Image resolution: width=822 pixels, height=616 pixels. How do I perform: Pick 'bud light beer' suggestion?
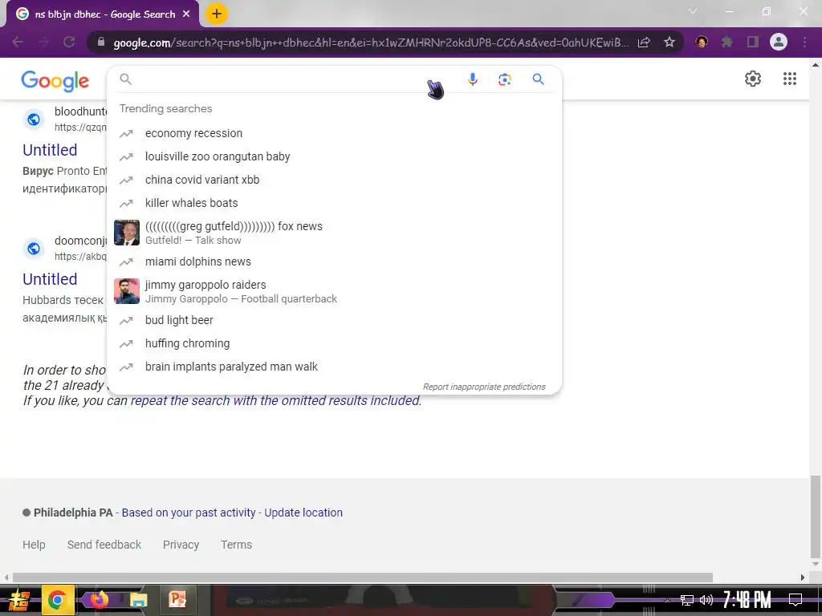(x=334, y=320)
